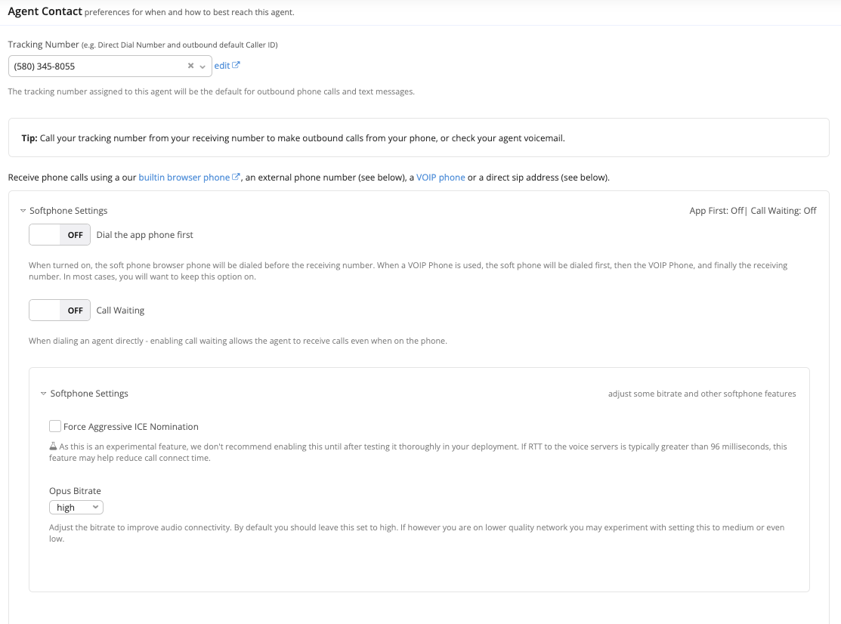Open the builtin browser phone link
The width and height of the screenshot is (841, 624).
click(184, 178)
